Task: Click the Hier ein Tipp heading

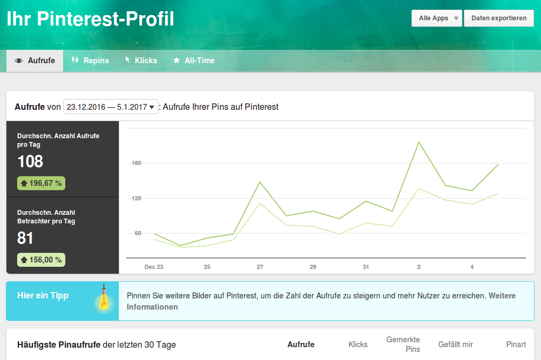Action: point(43,295)
